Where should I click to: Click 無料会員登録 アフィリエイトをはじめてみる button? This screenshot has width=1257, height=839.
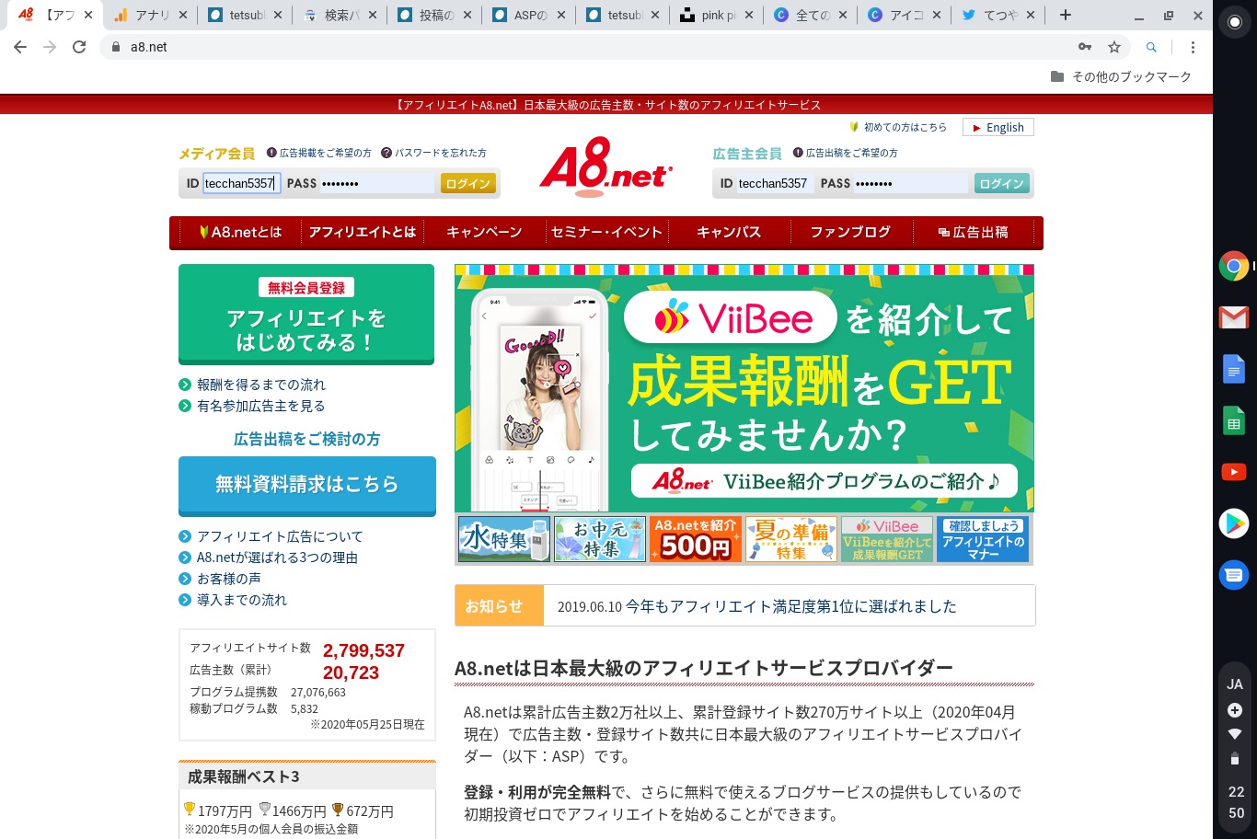pyautogui.click(x=306, y=315)
